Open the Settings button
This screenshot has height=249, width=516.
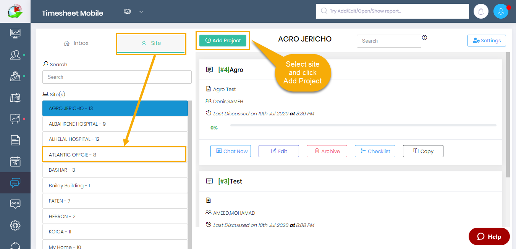(x=487, y=41)
